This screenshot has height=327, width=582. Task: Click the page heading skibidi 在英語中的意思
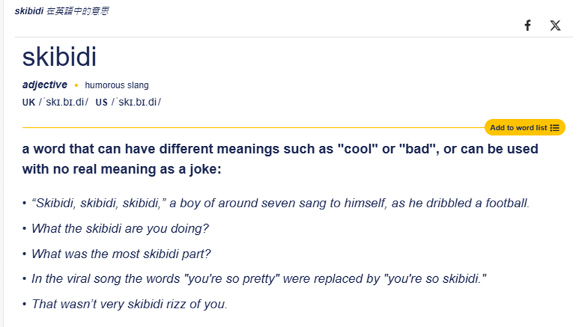[62, 11]
